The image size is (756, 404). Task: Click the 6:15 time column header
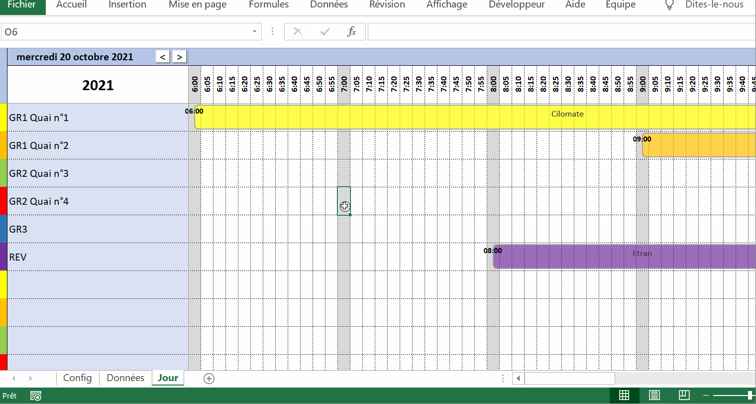coord(232,85)
